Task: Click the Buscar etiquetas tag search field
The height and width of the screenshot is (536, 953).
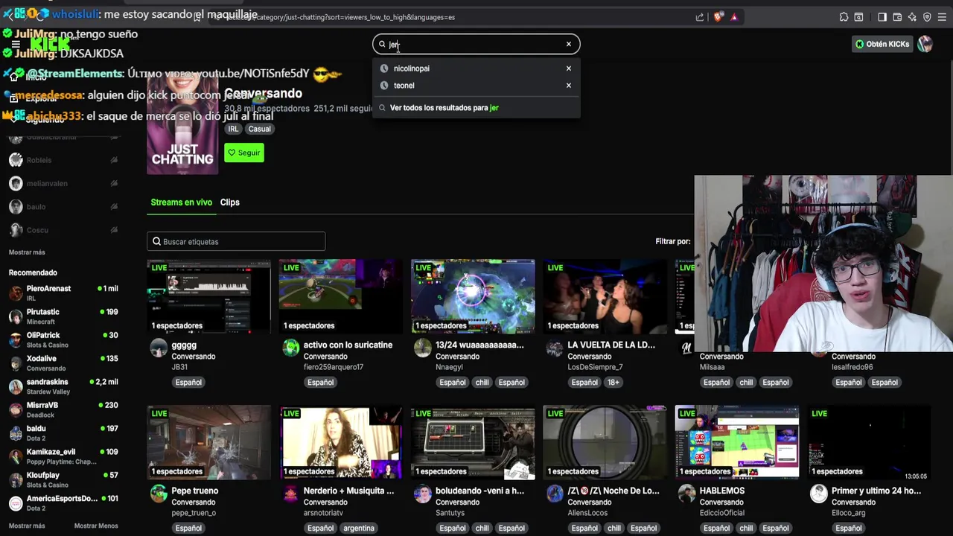Action: pos(236,241)
